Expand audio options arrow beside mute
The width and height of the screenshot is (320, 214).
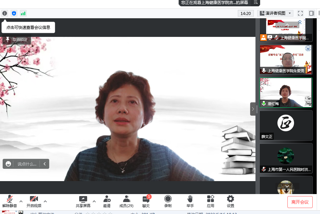(21, 201)
